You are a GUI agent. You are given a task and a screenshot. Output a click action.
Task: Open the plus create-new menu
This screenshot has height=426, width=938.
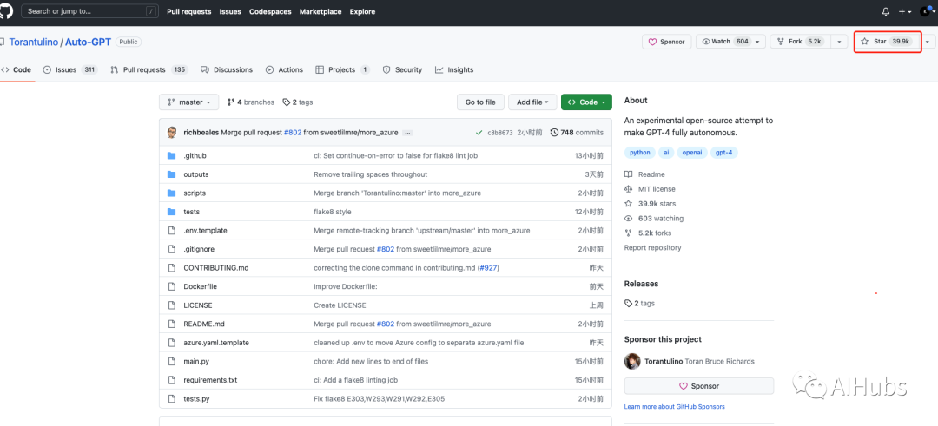click(904, 11)
